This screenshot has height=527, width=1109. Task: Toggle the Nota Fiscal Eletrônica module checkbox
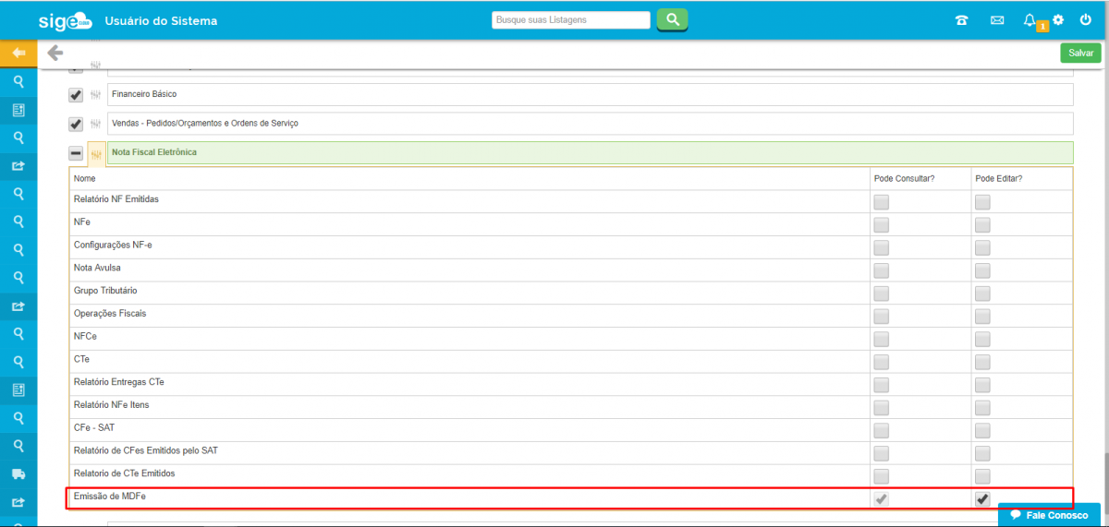76,153
